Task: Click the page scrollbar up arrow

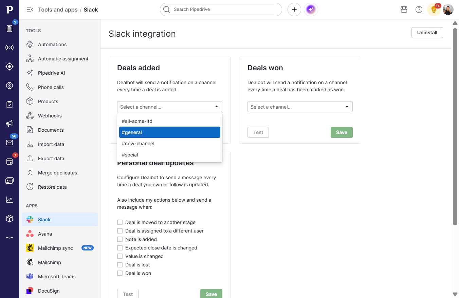Action: tap(455, 23)
